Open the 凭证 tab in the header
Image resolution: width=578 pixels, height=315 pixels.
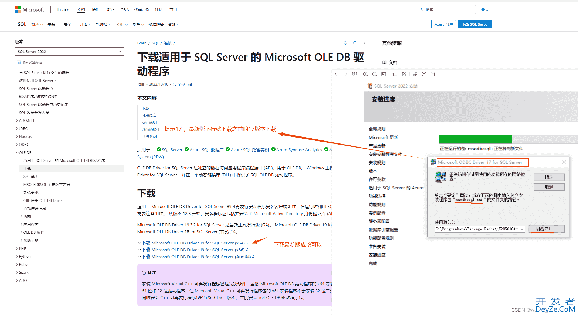click(x=110, y=10)
